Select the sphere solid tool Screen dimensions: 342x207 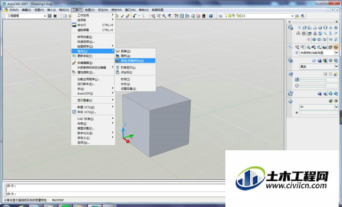point(320,27)
